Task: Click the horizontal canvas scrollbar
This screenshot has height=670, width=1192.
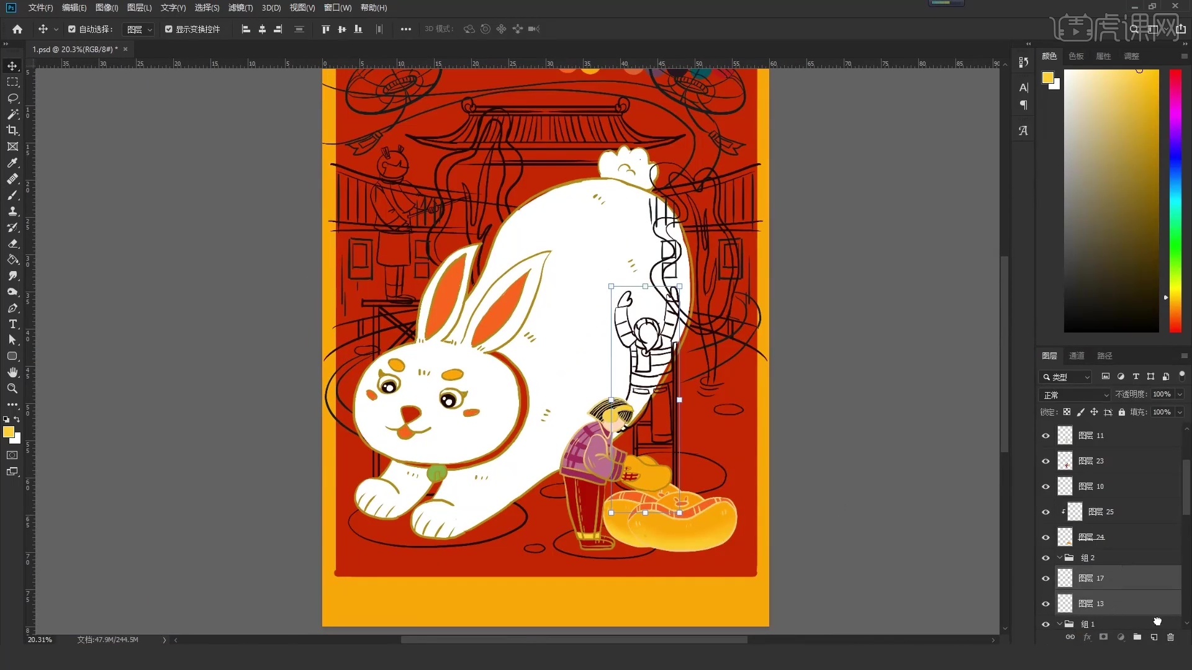Action: tap(574, 640)
